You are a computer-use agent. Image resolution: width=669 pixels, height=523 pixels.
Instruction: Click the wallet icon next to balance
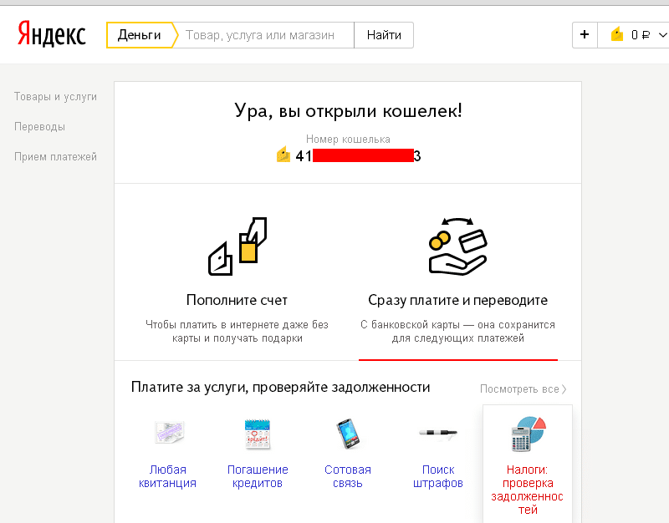[x=617, y=34]
